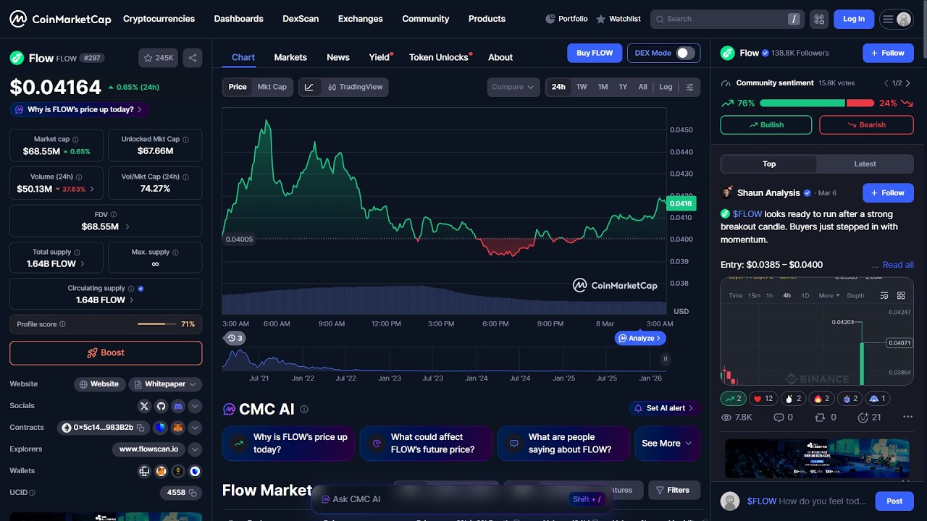Click the Log In button
Screen dimensions: 927x521
tap(854, 19)
